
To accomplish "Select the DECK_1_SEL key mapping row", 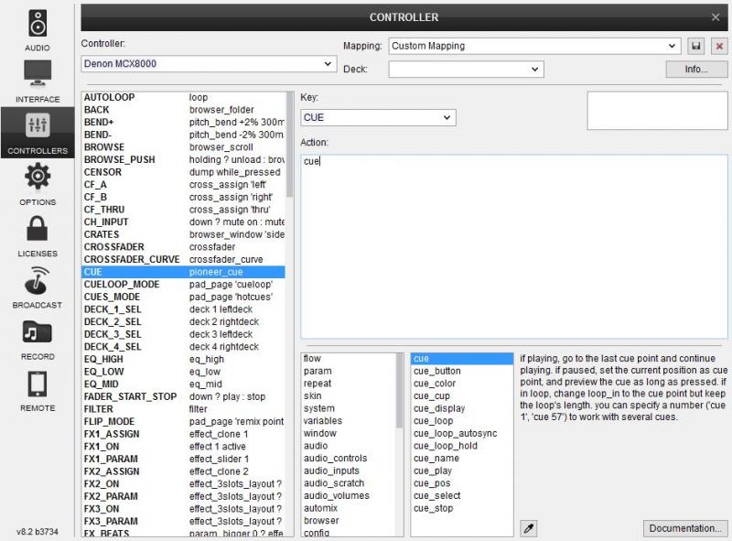I will click(183, 309).
